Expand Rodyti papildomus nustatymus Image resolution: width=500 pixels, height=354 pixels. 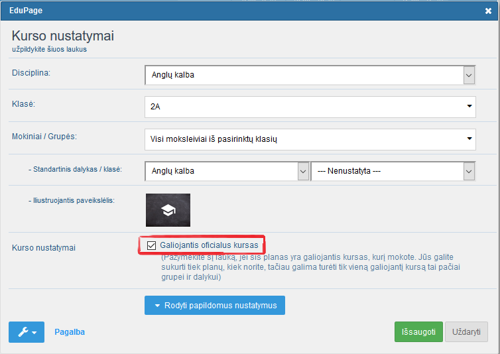[214, 306]
